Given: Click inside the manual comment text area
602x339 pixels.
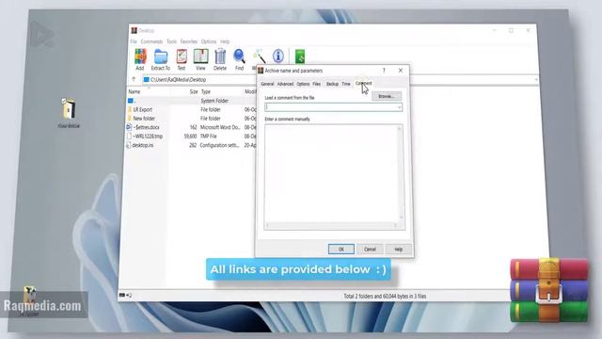Looking at the screenshot, I should point(331,173).
